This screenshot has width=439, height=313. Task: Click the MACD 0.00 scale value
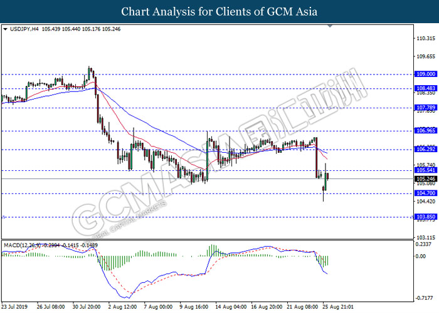click(421, 256)
